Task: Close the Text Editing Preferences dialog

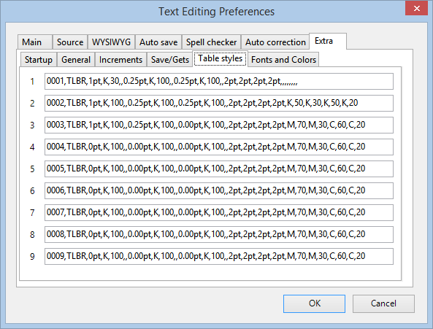Action: [416, 8]
